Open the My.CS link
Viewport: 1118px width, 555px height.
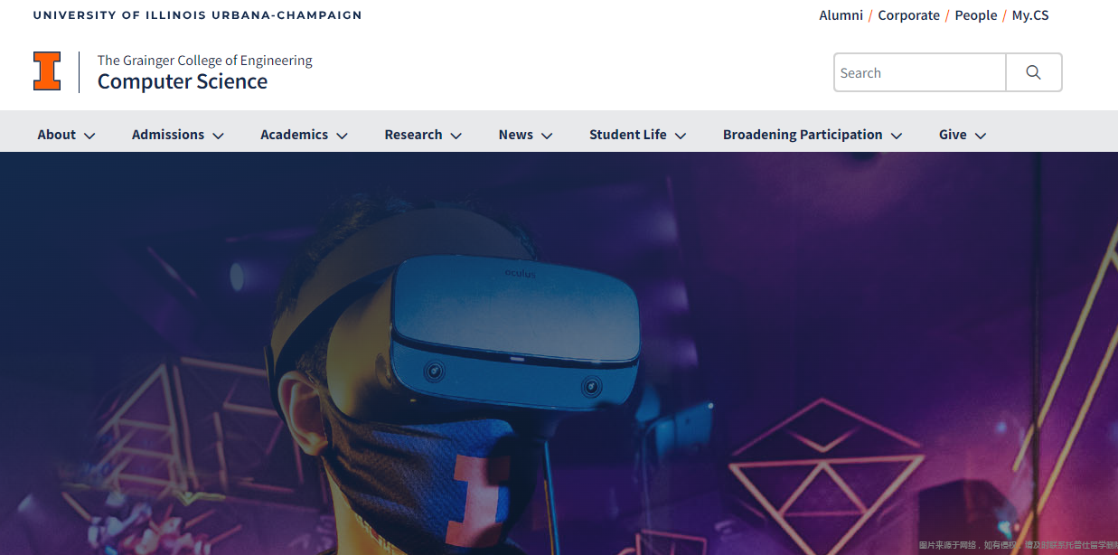1030,15
